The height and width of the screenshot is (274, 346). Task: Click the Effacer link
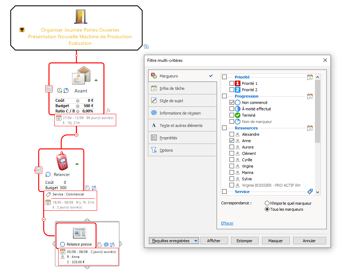pyautogui.click(x=227, y=223)
